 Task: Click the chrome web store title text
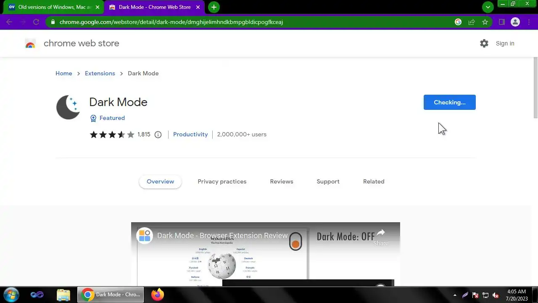pyautogui.click(x=82, y=43)
